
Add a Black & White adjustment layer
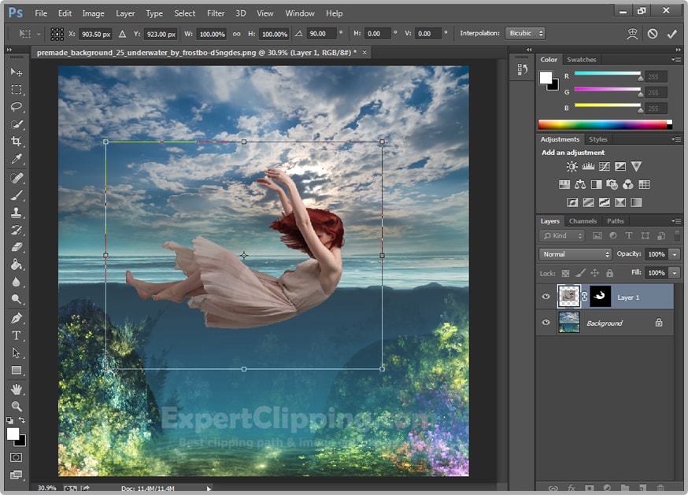[597, 184]
